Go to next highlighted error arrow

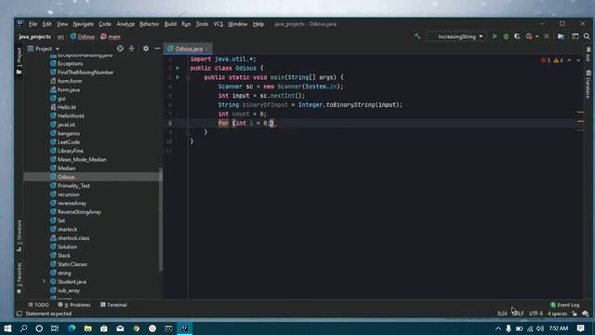(578, 60)
